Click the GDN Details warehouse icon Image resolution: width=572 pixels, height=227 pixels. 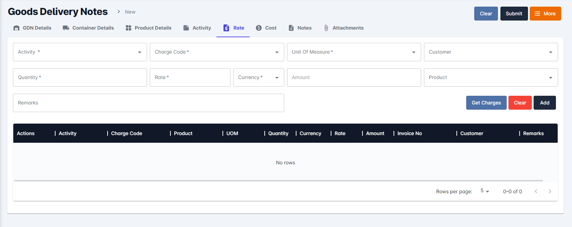(x=16, y=28)
